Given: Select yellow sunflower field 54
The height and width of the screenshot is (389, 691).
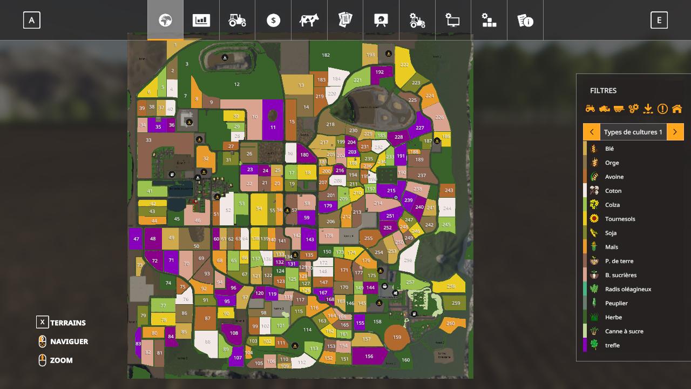Looking at the screenshot, I should (259, 209).
